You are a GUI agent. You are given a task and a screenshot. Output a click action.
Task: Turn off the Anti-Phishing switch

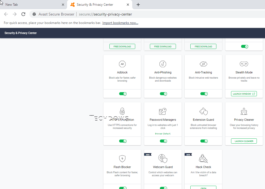pos(163,94)
